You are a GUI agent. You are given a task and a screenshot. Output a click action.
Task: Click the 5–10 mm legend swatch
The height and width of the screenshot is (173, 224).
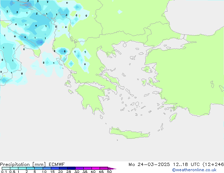pos(39,168)
